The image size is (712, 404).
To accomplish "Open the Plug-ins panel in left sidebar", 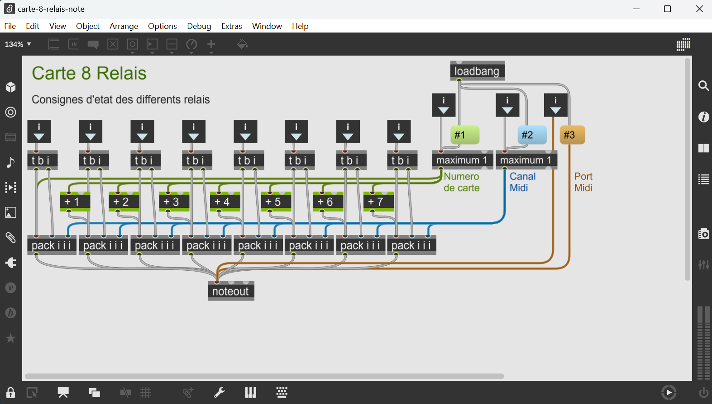I will click(x=11, y=263).
